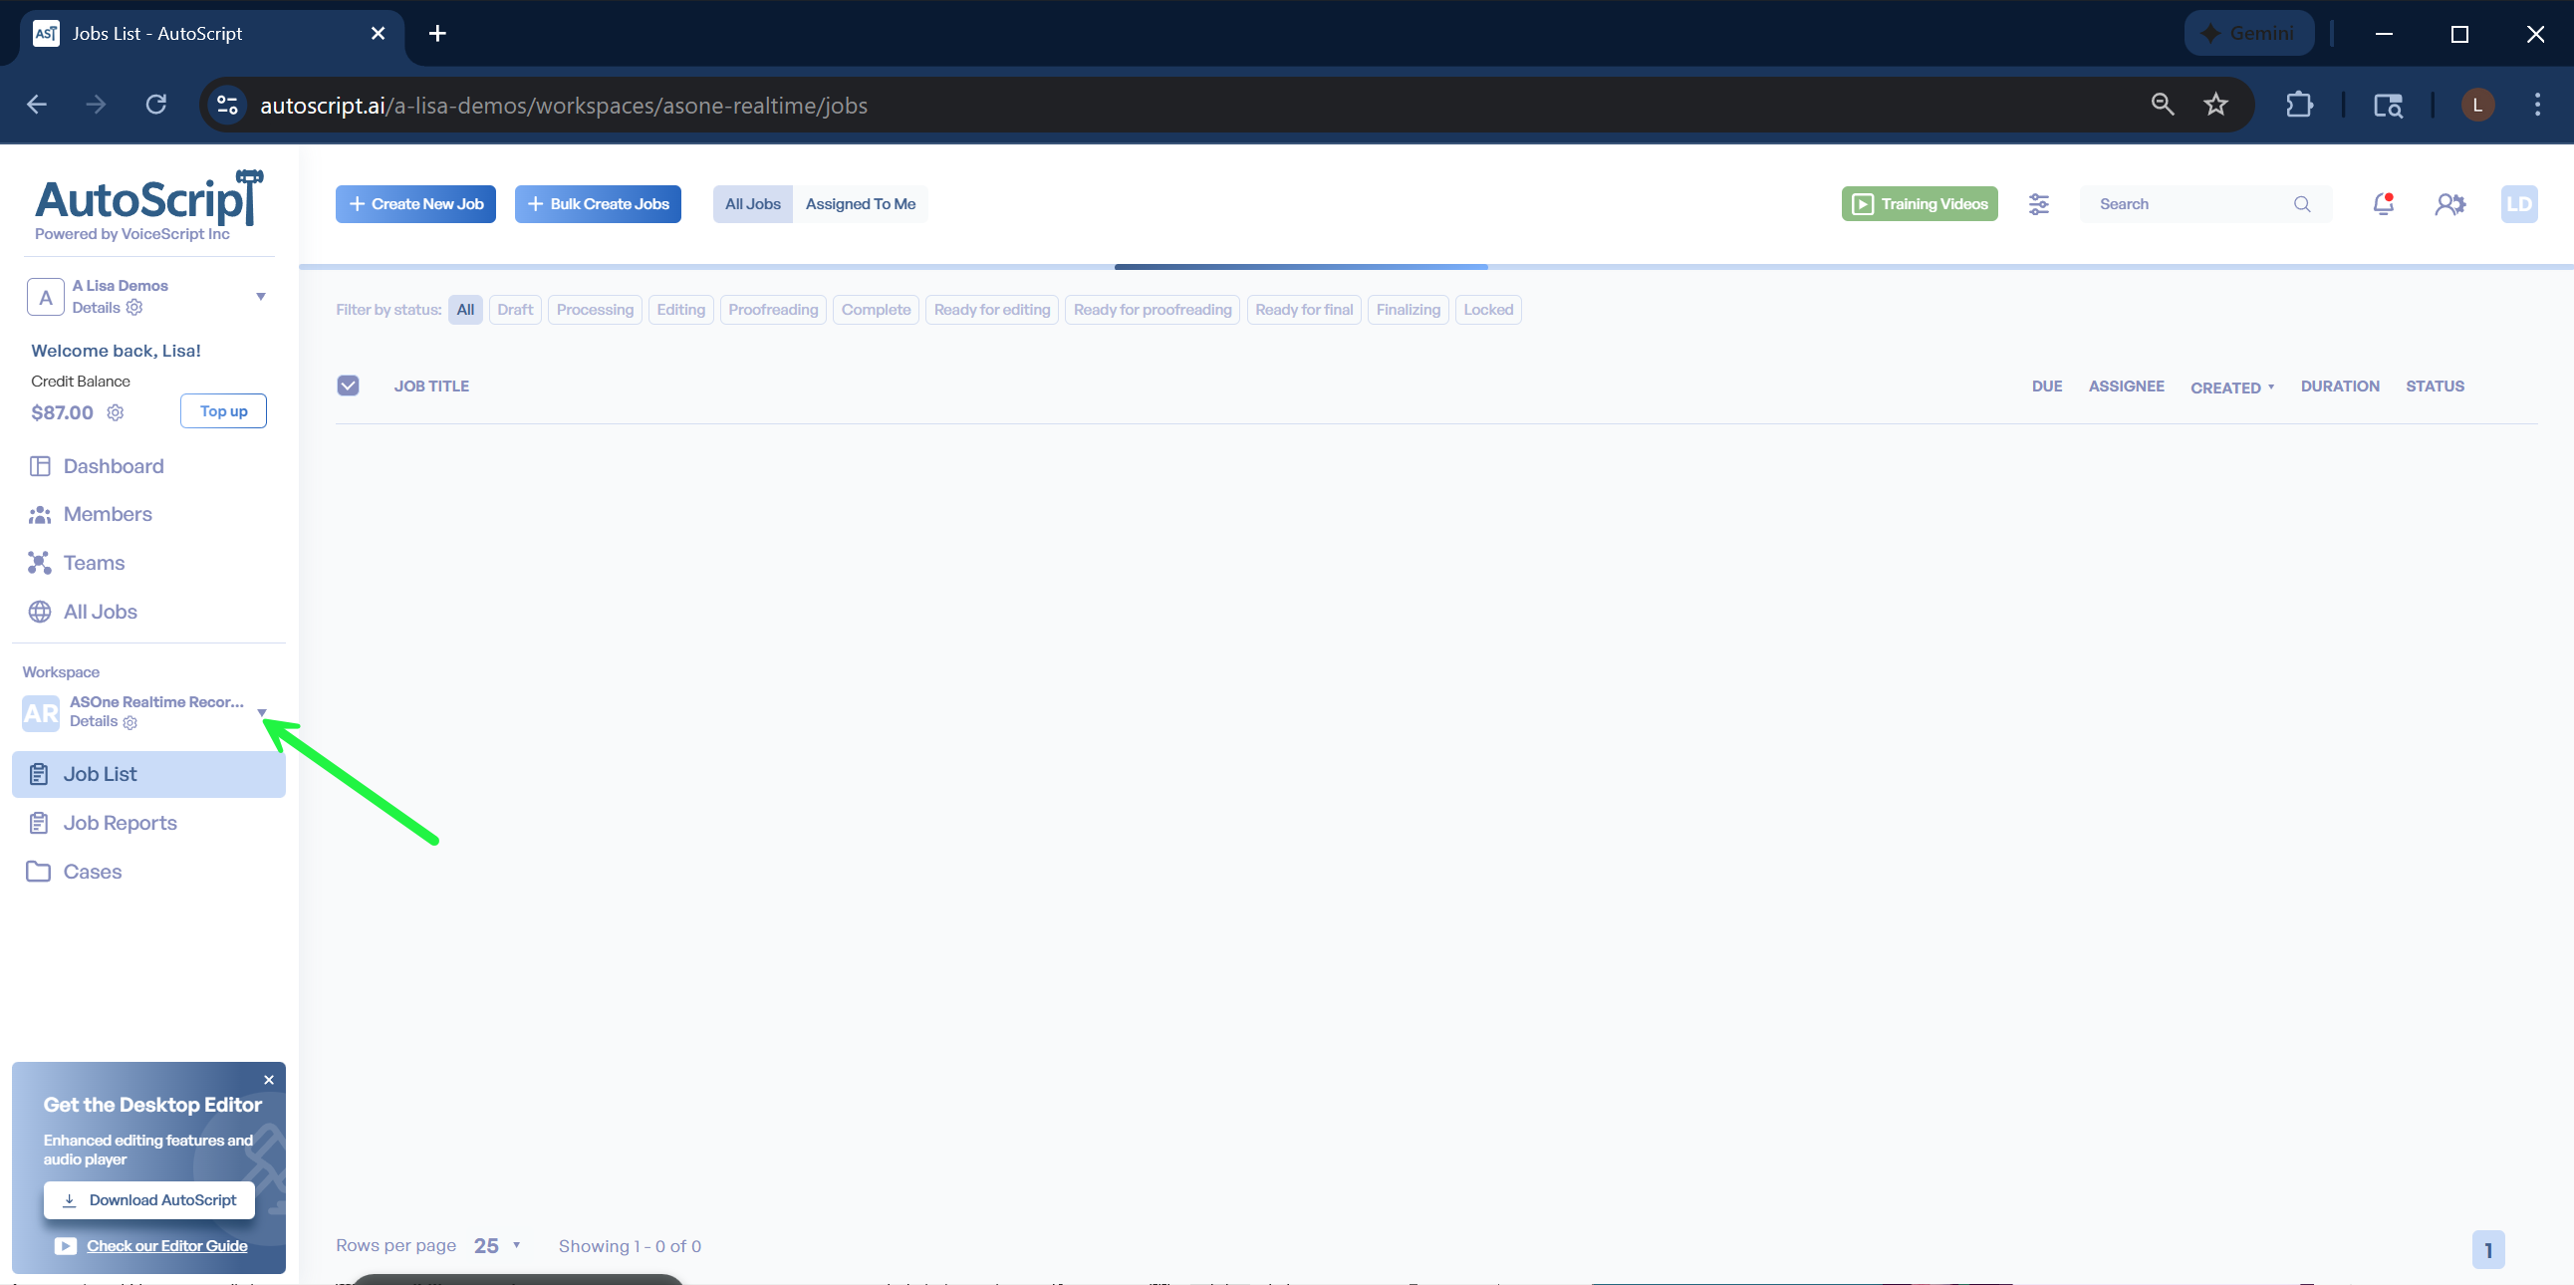This screenshot has height=1285, width=2574.
Task: Switch to Assigned To Me tab
Action: tap(860, 204)
